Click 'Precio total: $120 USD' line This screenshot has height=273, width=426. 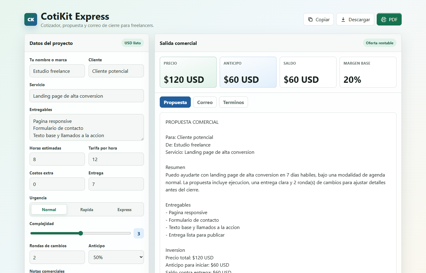tap(190, 258)
